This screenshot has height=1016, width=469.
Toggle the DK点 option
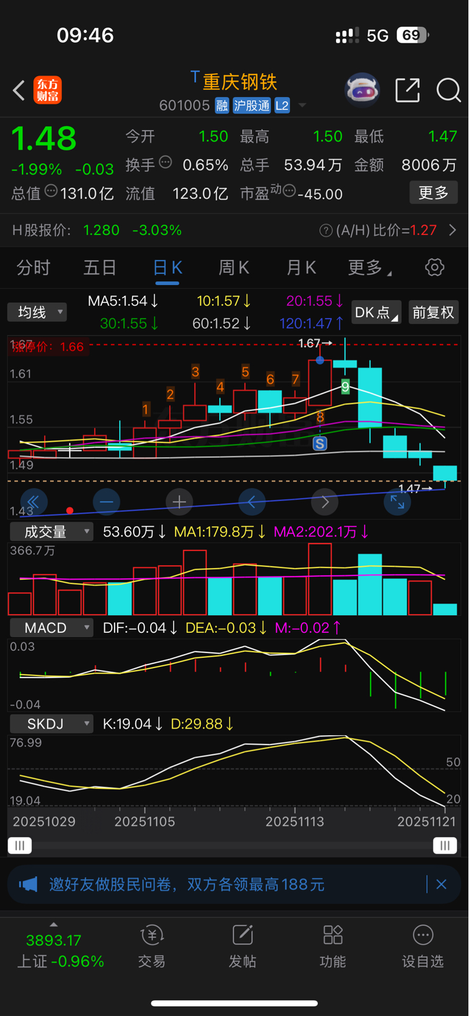click(376, 312)
